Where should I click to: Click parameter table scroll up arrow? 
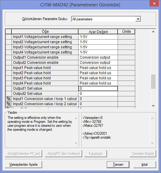click(x=153, y=32)
